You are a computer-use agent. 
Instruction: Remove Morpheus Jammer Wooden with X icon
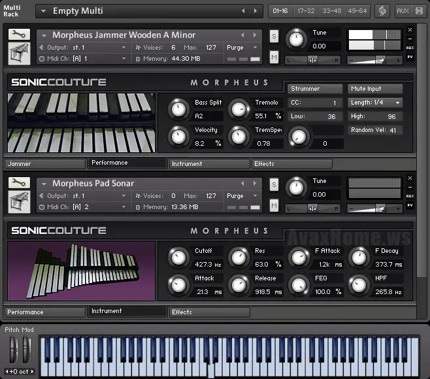[410, 29]
